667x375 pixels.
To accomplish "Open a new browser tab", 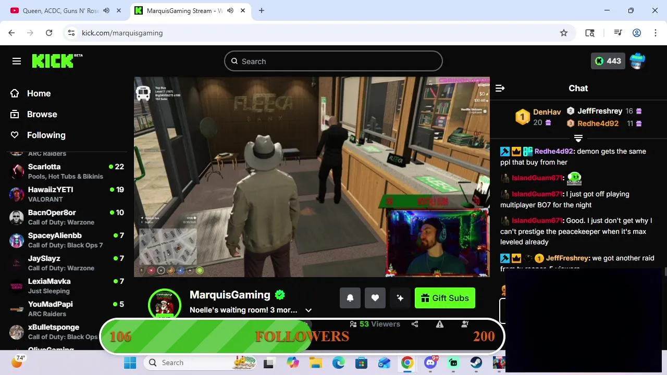I will point(262,10).
